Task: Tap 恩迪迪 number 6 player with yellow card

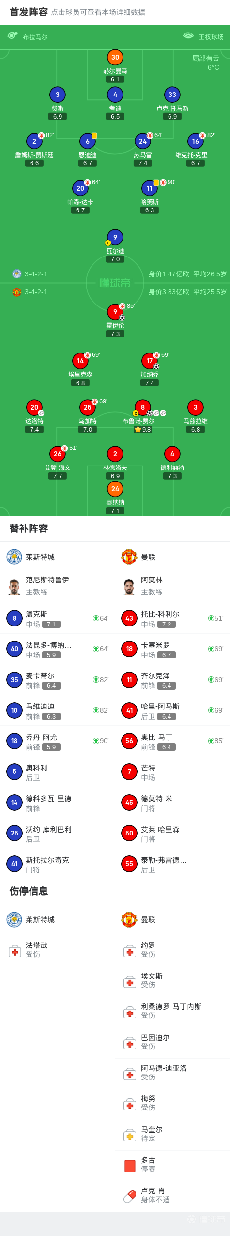Action: click(x=87, y=141)
